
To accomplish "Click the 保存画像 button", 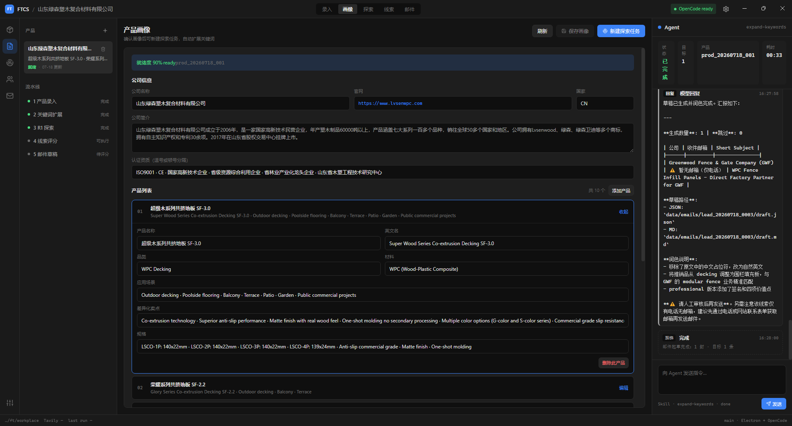I will click(x=575, y=31).
